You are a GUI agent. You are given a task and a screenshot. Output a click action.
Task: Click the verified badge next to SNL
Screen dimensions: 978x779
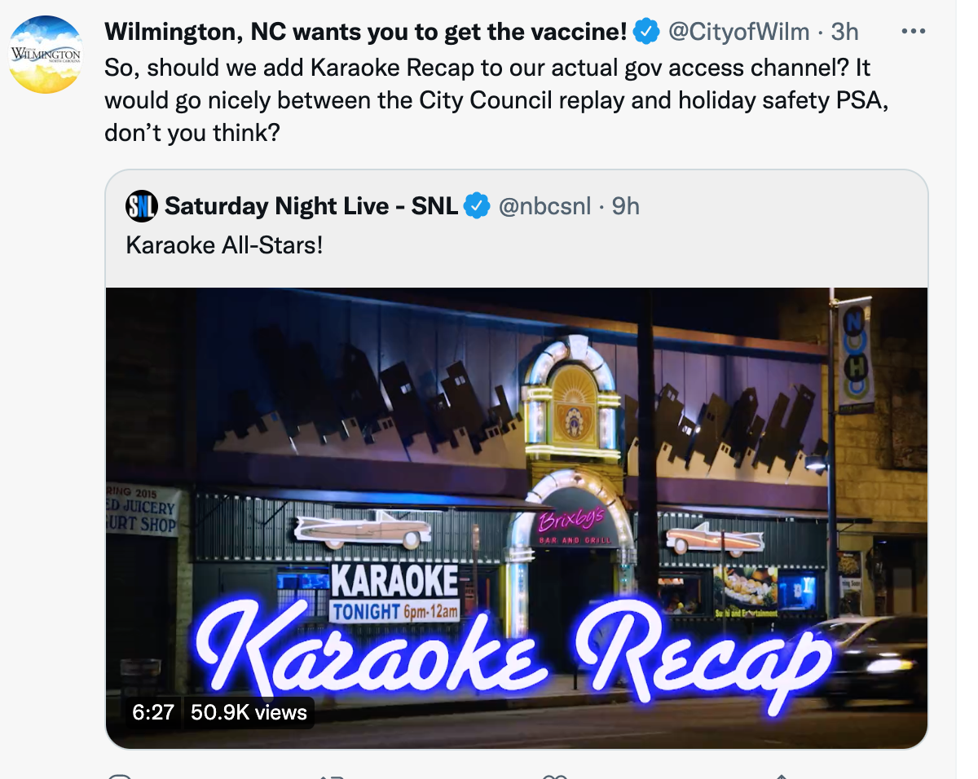click(476, 206)
